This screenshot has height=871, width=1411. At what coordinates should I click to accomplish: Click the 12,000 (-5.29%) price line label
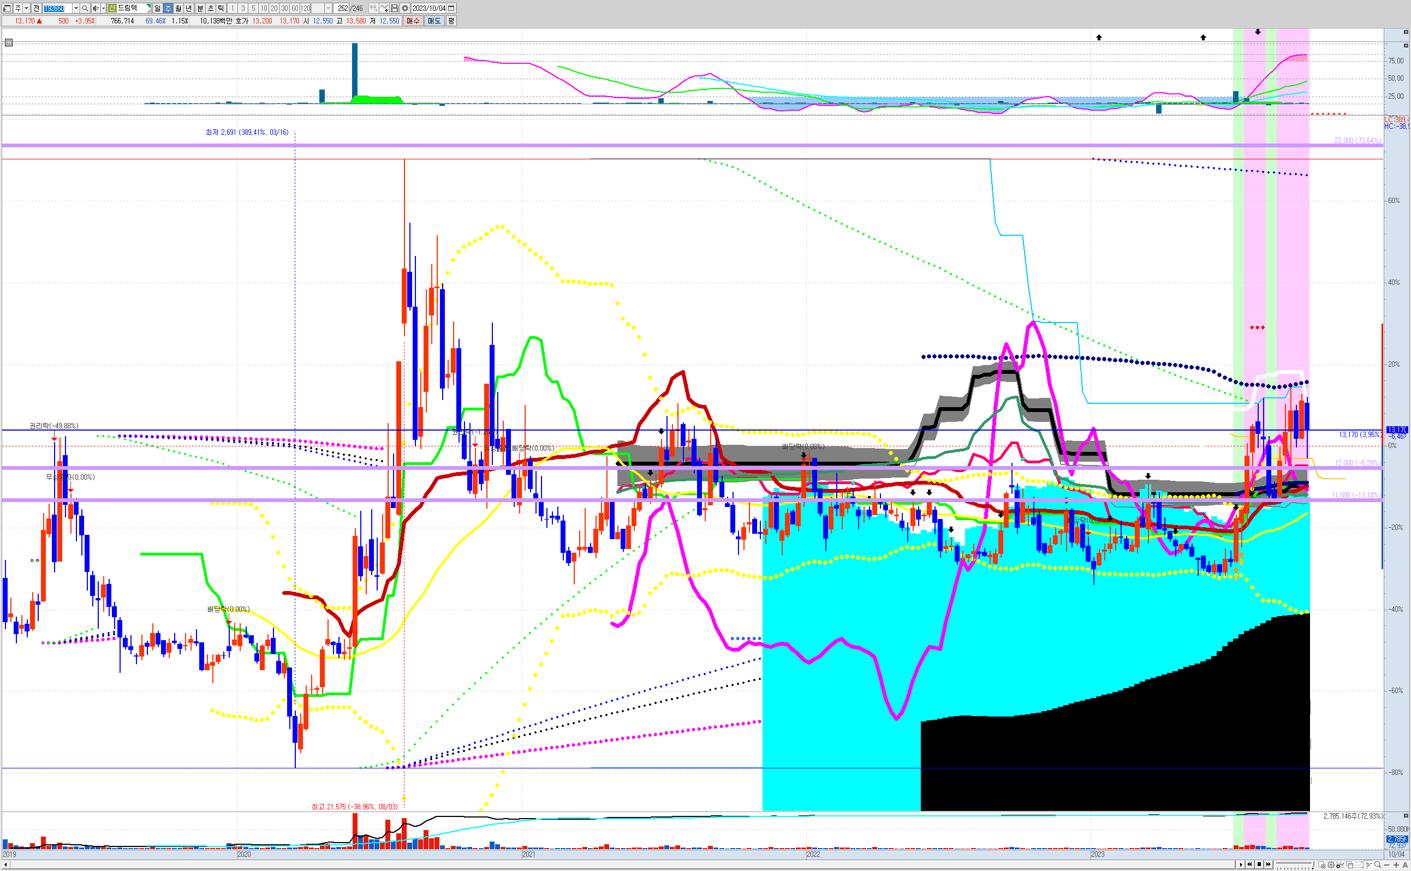click(1358, 463)
